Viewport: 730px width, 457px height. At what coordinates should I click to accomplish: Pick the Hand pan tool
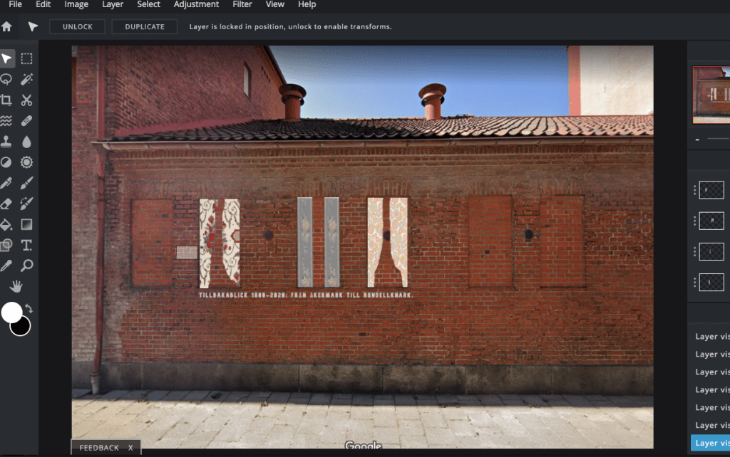16,287
